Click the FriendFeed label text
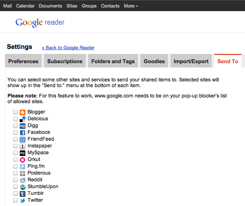The image size is (245, 206). tap(41, 139)
